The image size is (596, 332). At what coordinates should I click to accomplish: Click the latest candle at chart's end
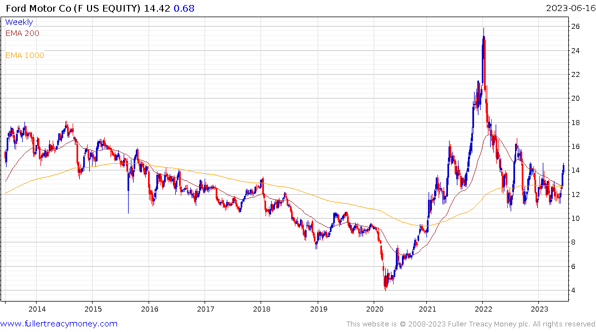tap(563, 168)
